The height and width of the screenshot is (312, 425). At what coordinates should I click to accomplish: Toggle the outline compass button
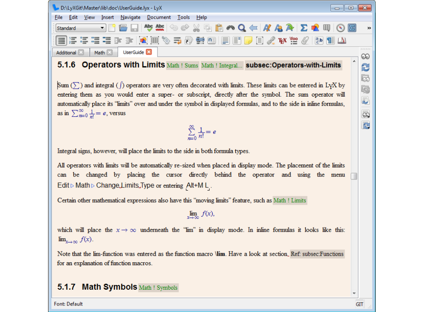point(340,28)
